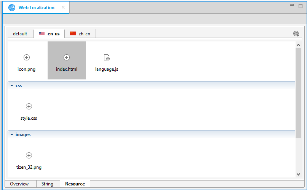Switch to the default locale tab

pos(20,34)
